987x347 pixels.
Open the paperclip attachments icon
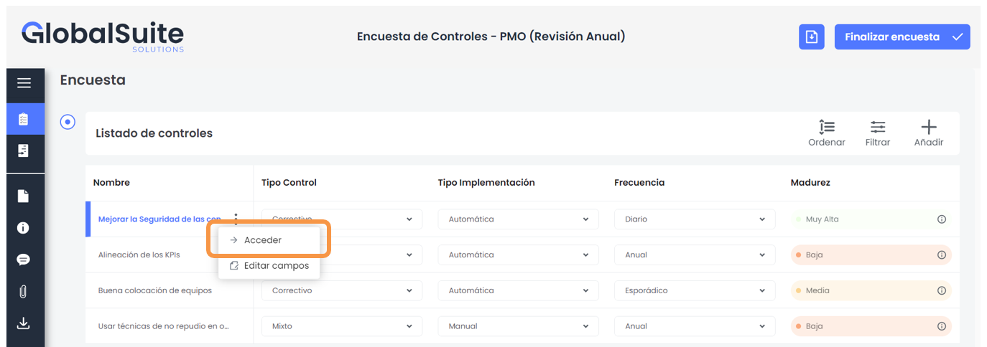click(x=24, y=291)
